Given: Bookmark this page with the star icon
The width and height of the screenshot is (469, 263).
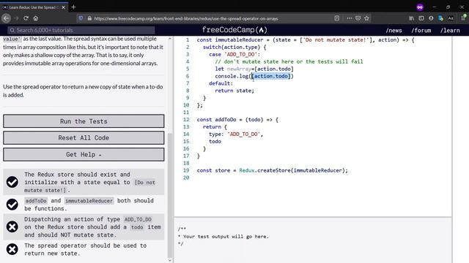Looking at the screenshot, I should click(366, 18).
